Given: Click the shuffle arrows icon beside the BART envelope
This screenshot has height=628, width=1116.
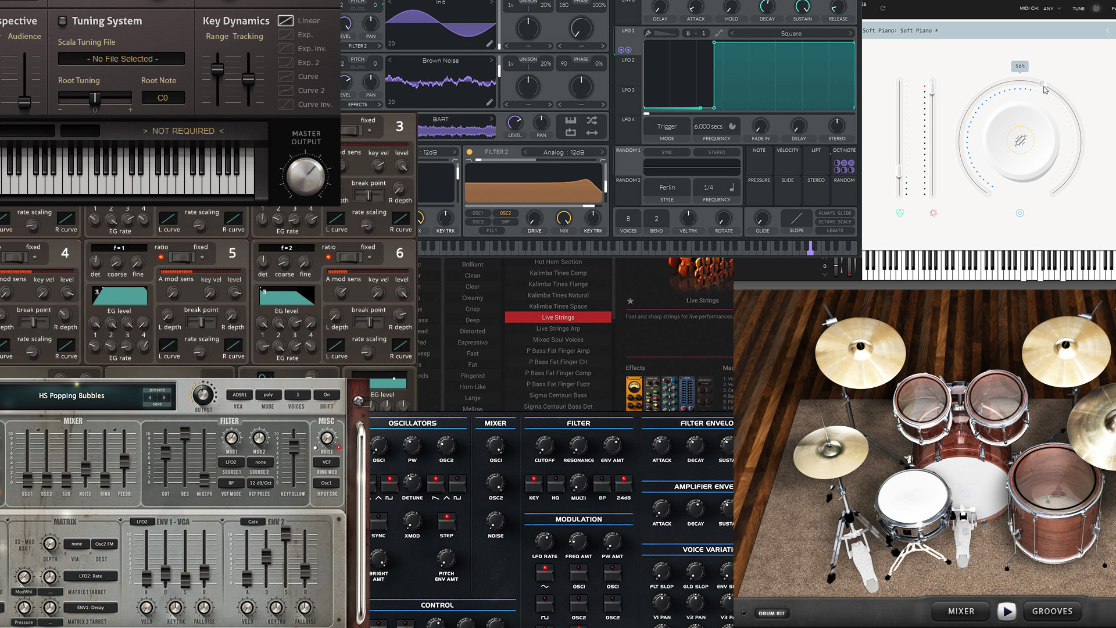Looking at the screenshot, I should tap(592, 120).
